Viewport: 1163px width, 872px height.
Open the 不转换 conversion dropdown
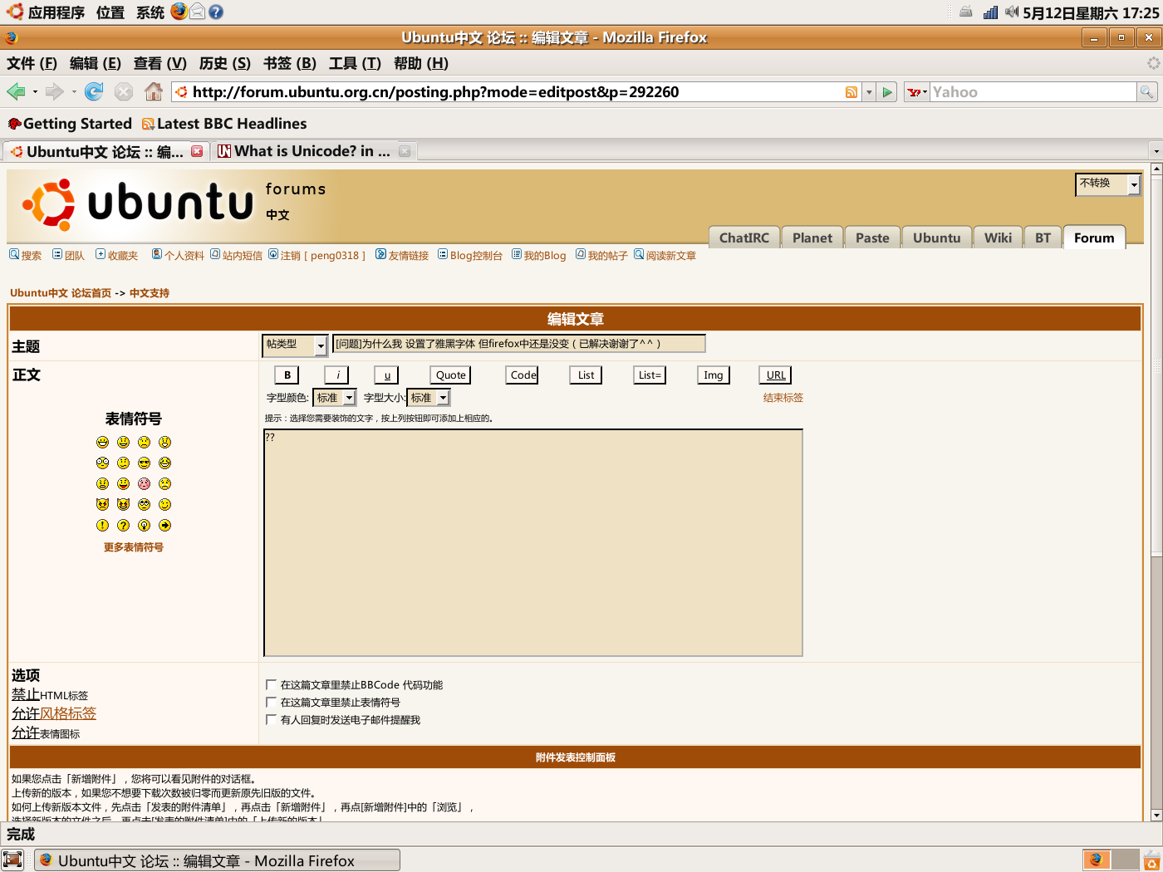[x=1108, y=184]
